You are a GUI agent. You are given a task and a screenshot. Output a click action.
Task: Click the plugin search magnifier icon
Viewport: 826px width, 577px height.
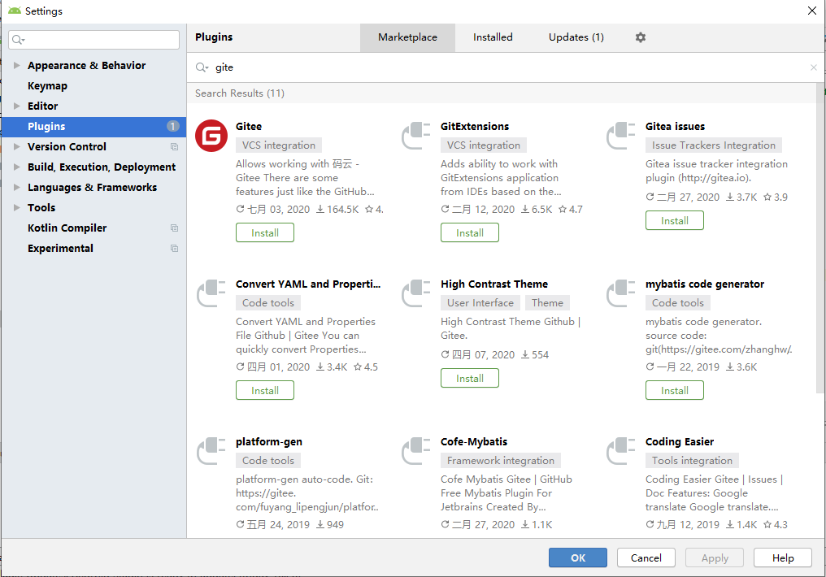tap(202, 67)
